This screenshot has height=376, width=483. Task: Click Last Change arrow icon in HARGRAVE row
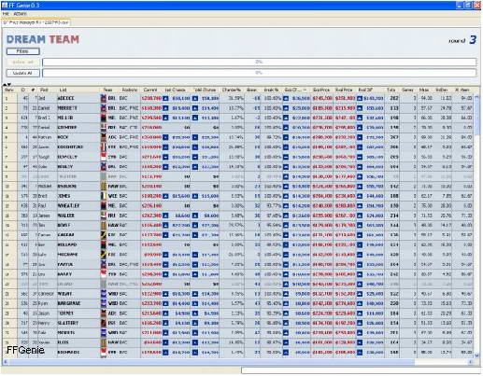165,303
